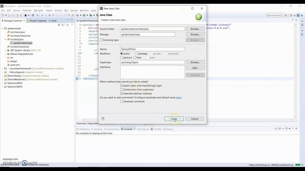Select the package modifier radio button
The height and width of the screenshot is (171, 305).
(x=136, y=54)
